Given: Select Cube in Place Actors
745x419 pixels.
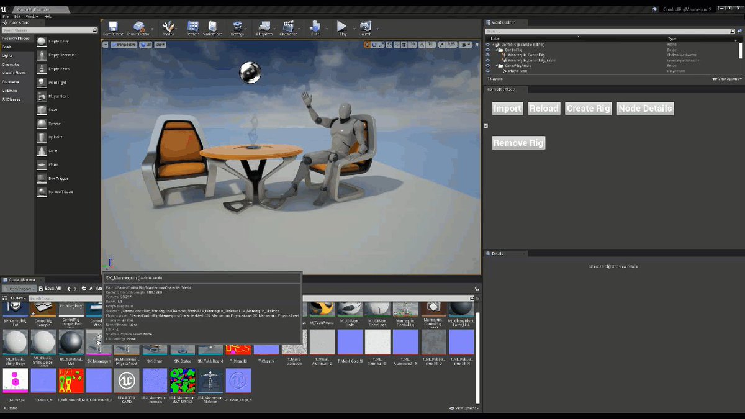Looking at the screenshot, I should click(x=67, y=110).
